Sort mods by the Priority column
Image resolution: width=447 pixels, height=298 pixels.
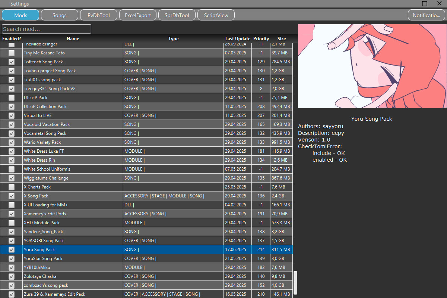261,38
